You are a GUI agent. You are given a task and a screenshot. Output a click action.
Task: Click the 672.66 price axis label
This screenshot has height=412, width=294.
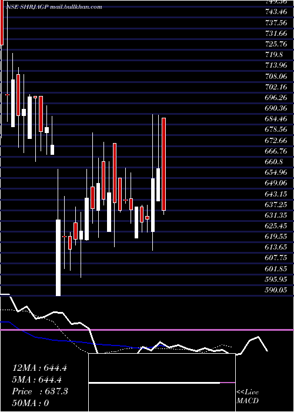[x=275, y=140]
